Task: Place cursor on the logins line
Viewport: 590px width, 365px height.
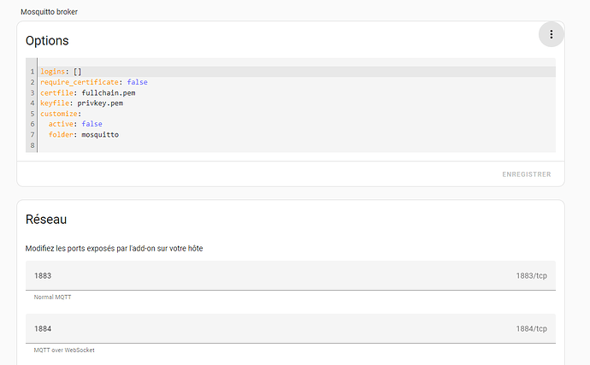Action: [60, 72]
